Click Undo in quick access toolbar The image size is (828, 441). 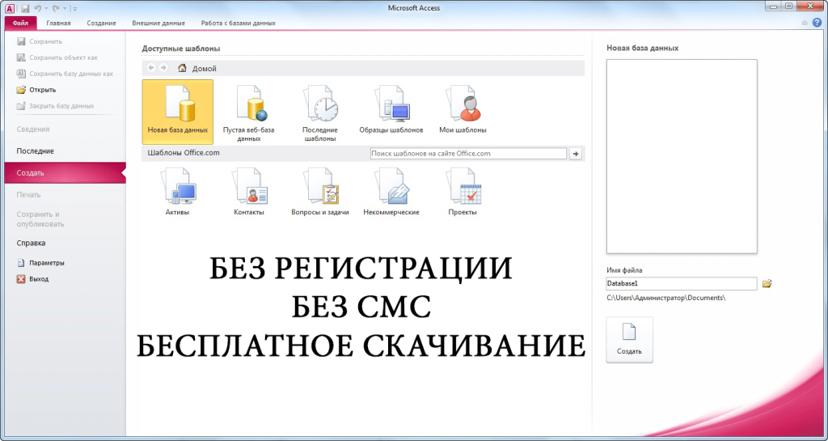click(37, 8)
